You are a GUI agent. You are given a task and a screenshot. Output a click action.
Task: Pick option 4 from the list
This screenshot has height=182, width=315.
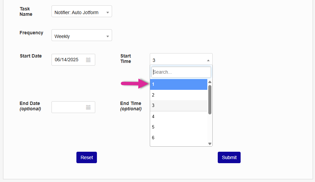tap(178, 116)
